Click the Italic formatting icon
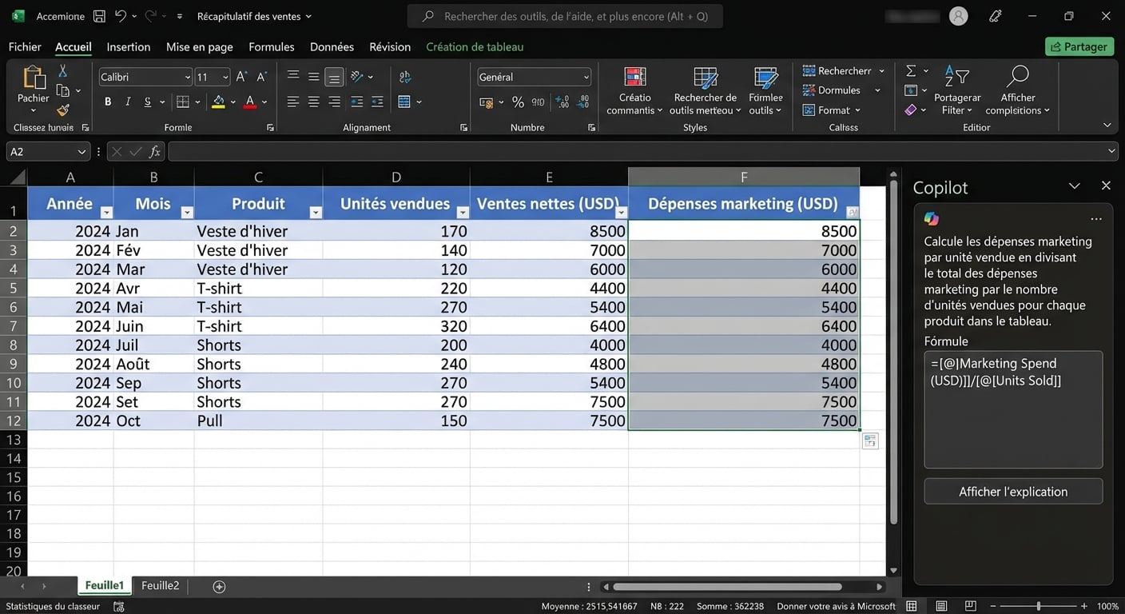Screen dimensions: 1125x614 pyautogui.click(x=128, y=102)
